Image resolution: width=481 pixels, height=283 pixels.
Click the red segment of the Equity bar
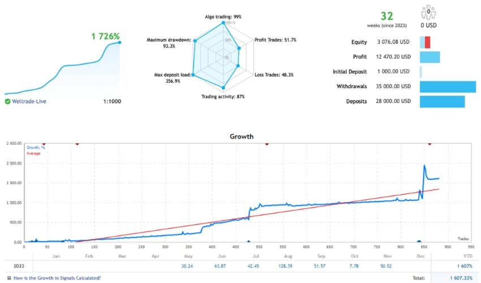point(427,42)
